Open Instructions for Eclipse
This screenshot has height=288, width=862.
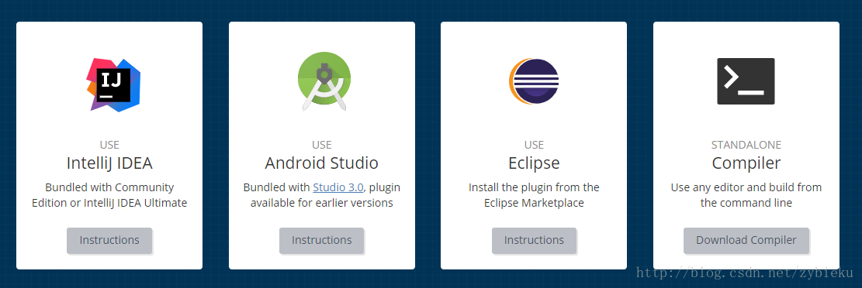tap(534, 240)
